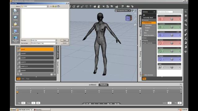Click the plus icon below pose list
The image size is (198, 111).
coord(18,75)
